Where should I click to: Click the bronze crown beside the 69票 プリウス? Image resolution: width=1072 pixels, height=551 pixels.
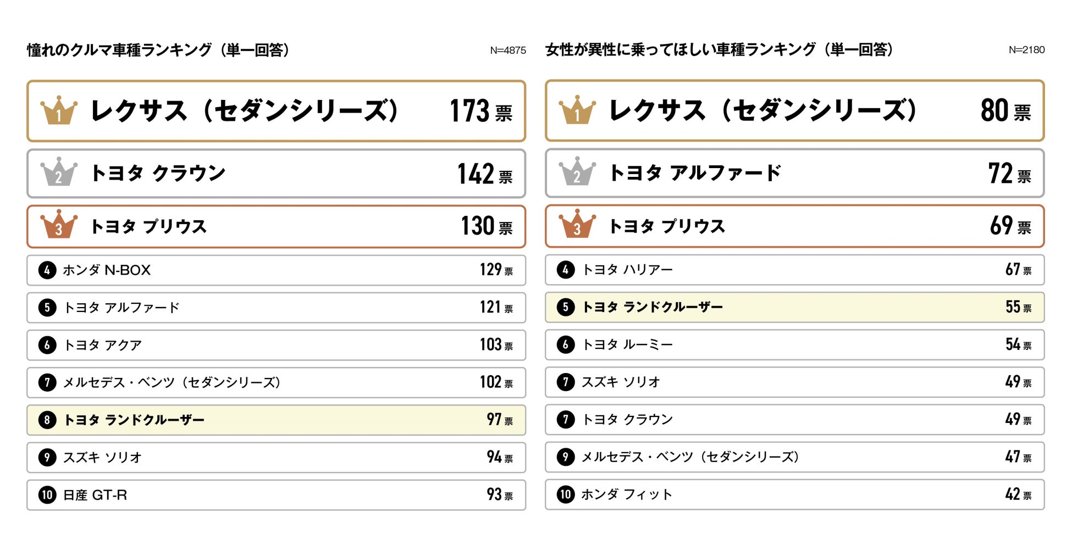pos(577,225)
